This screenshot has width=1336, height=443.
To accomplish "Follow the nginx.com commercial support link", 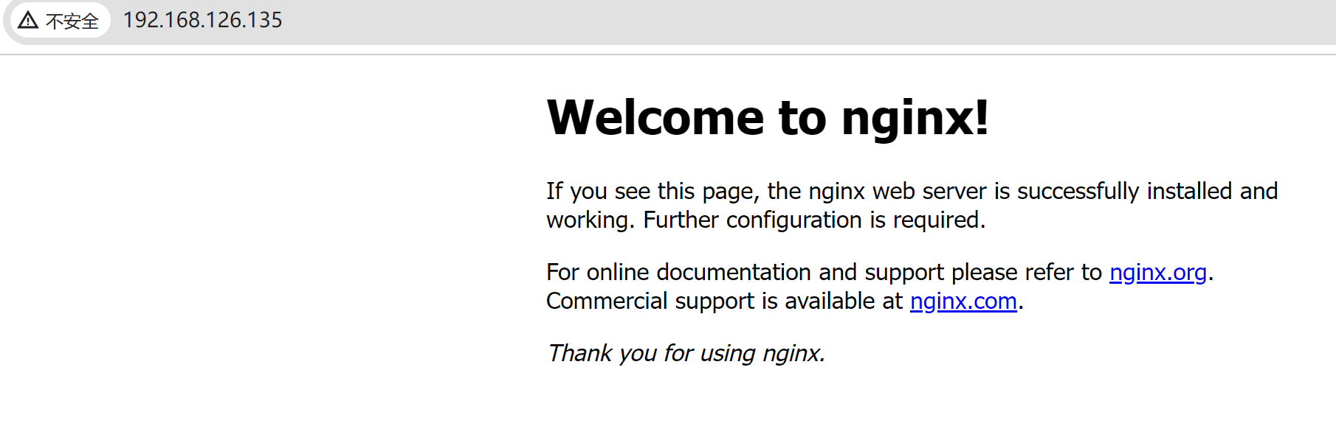I will [x=963, y=301].
